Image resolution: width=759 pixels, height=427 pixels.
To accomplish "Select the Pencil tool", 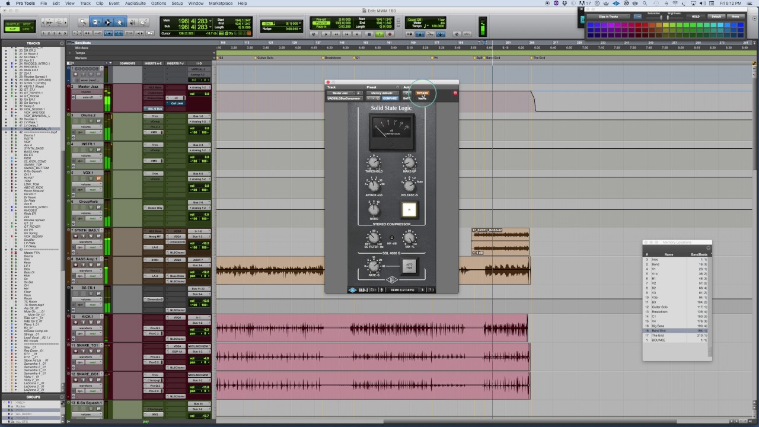I will pos(143,22).
